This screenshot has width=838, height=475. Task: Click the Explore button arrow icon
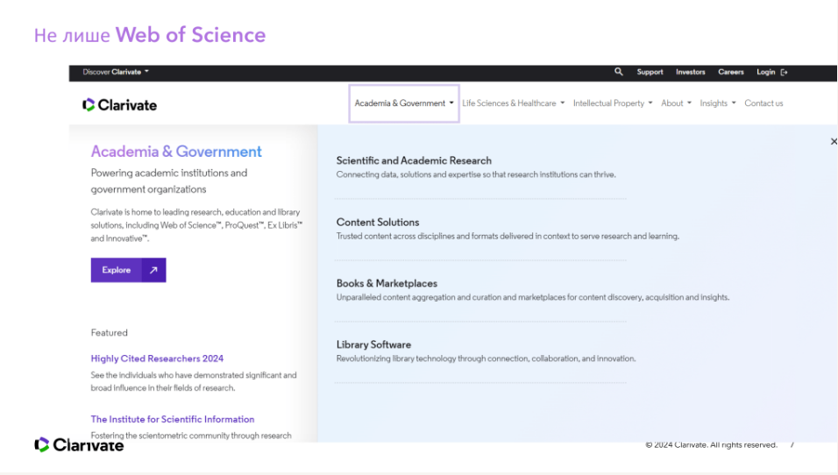tap(153, 270)
